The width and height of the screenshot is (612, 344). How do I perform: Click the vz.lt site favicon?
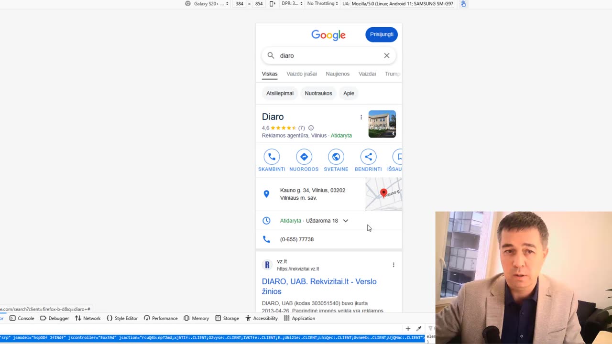267,265
